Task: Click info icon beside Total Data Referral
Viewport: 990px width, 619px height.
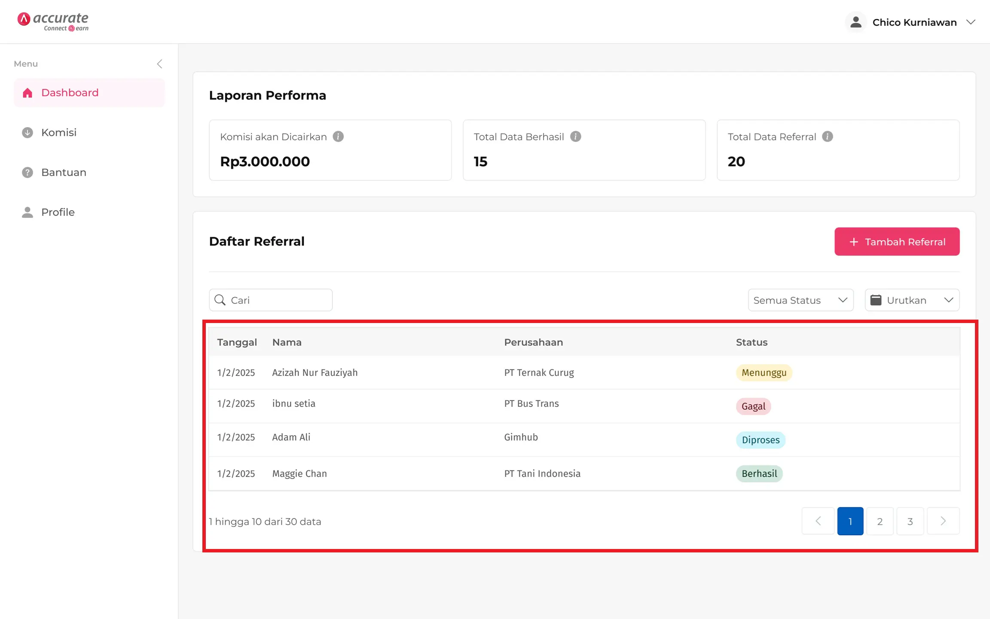Action: point(827,137)
